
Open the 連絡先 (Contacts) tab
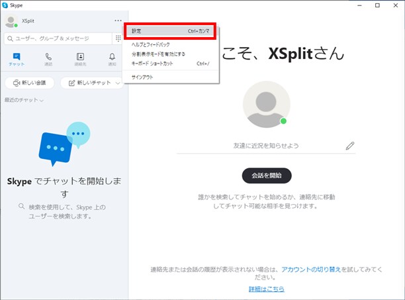[80, 60]
